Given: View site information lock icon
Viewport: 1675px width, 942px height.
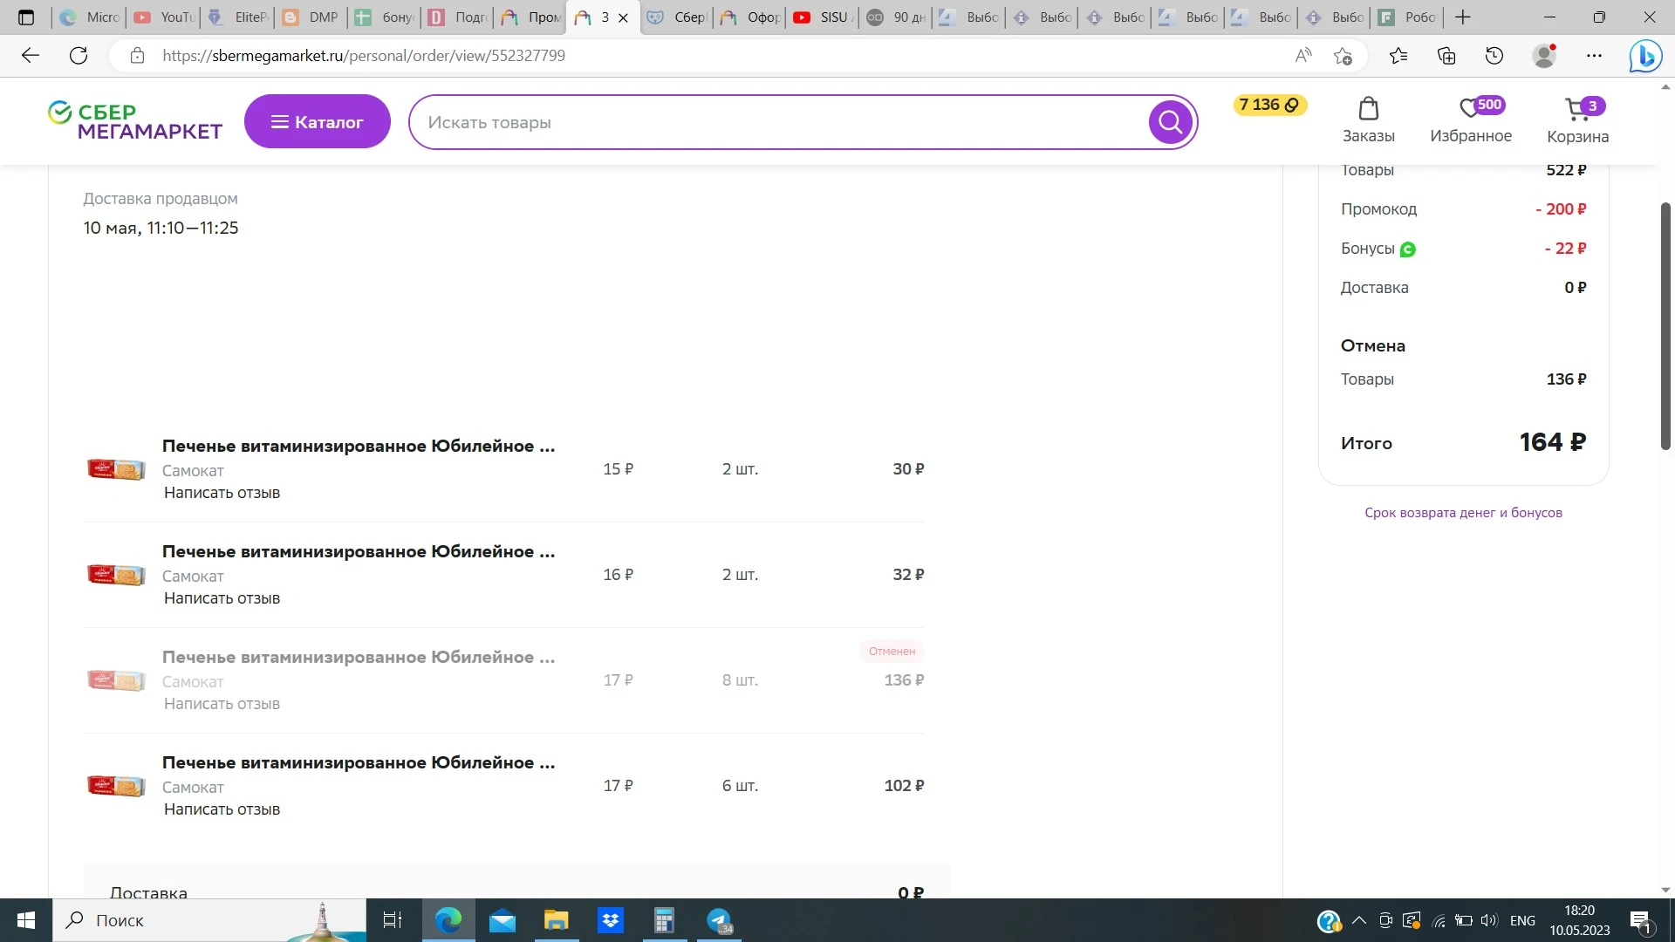Looking at the screenshot, I should (137, 56).
